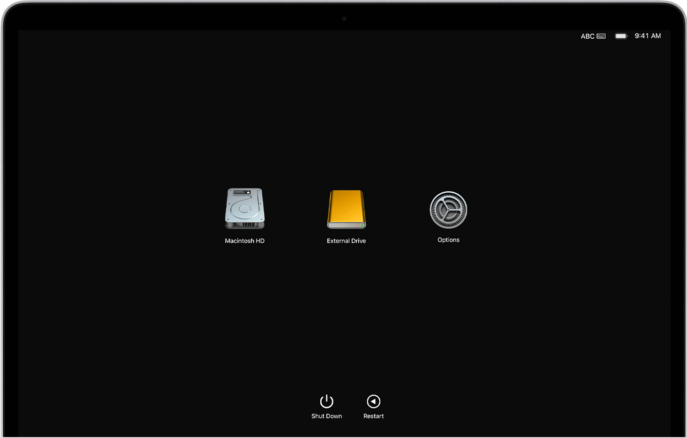Choose the yellow External Drive icon
Viewport: 687px width, 438px height.
(x=347, y=209)
